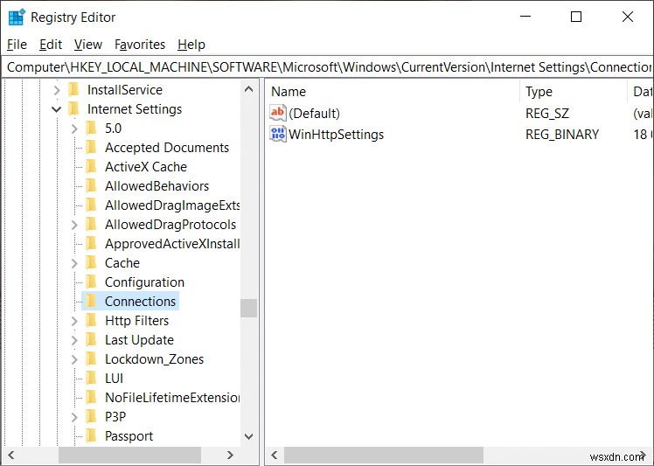This screenshot has width=654, height=466.
Task: Maximize the Registry Editor window
Action: pyautogui.click(x=576, y=17)
